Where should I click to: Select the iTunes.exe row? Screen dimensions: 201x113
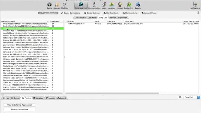(32, 85)
